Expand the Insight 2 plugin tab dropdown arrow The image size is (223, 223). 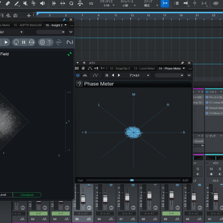tap(66, 25)
